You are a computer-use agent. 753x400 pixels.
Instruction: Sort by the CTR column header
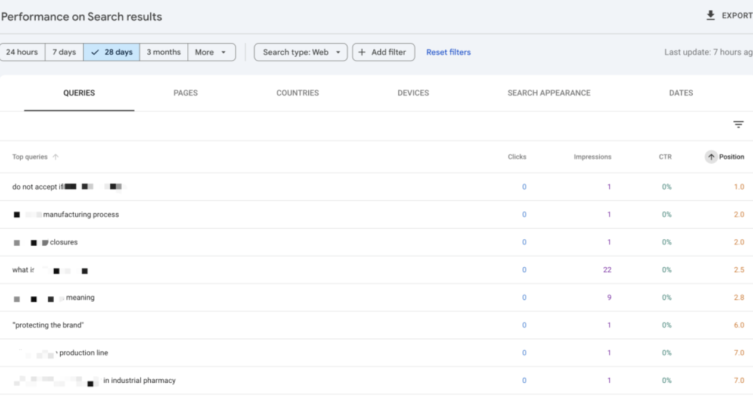[667, 157]
